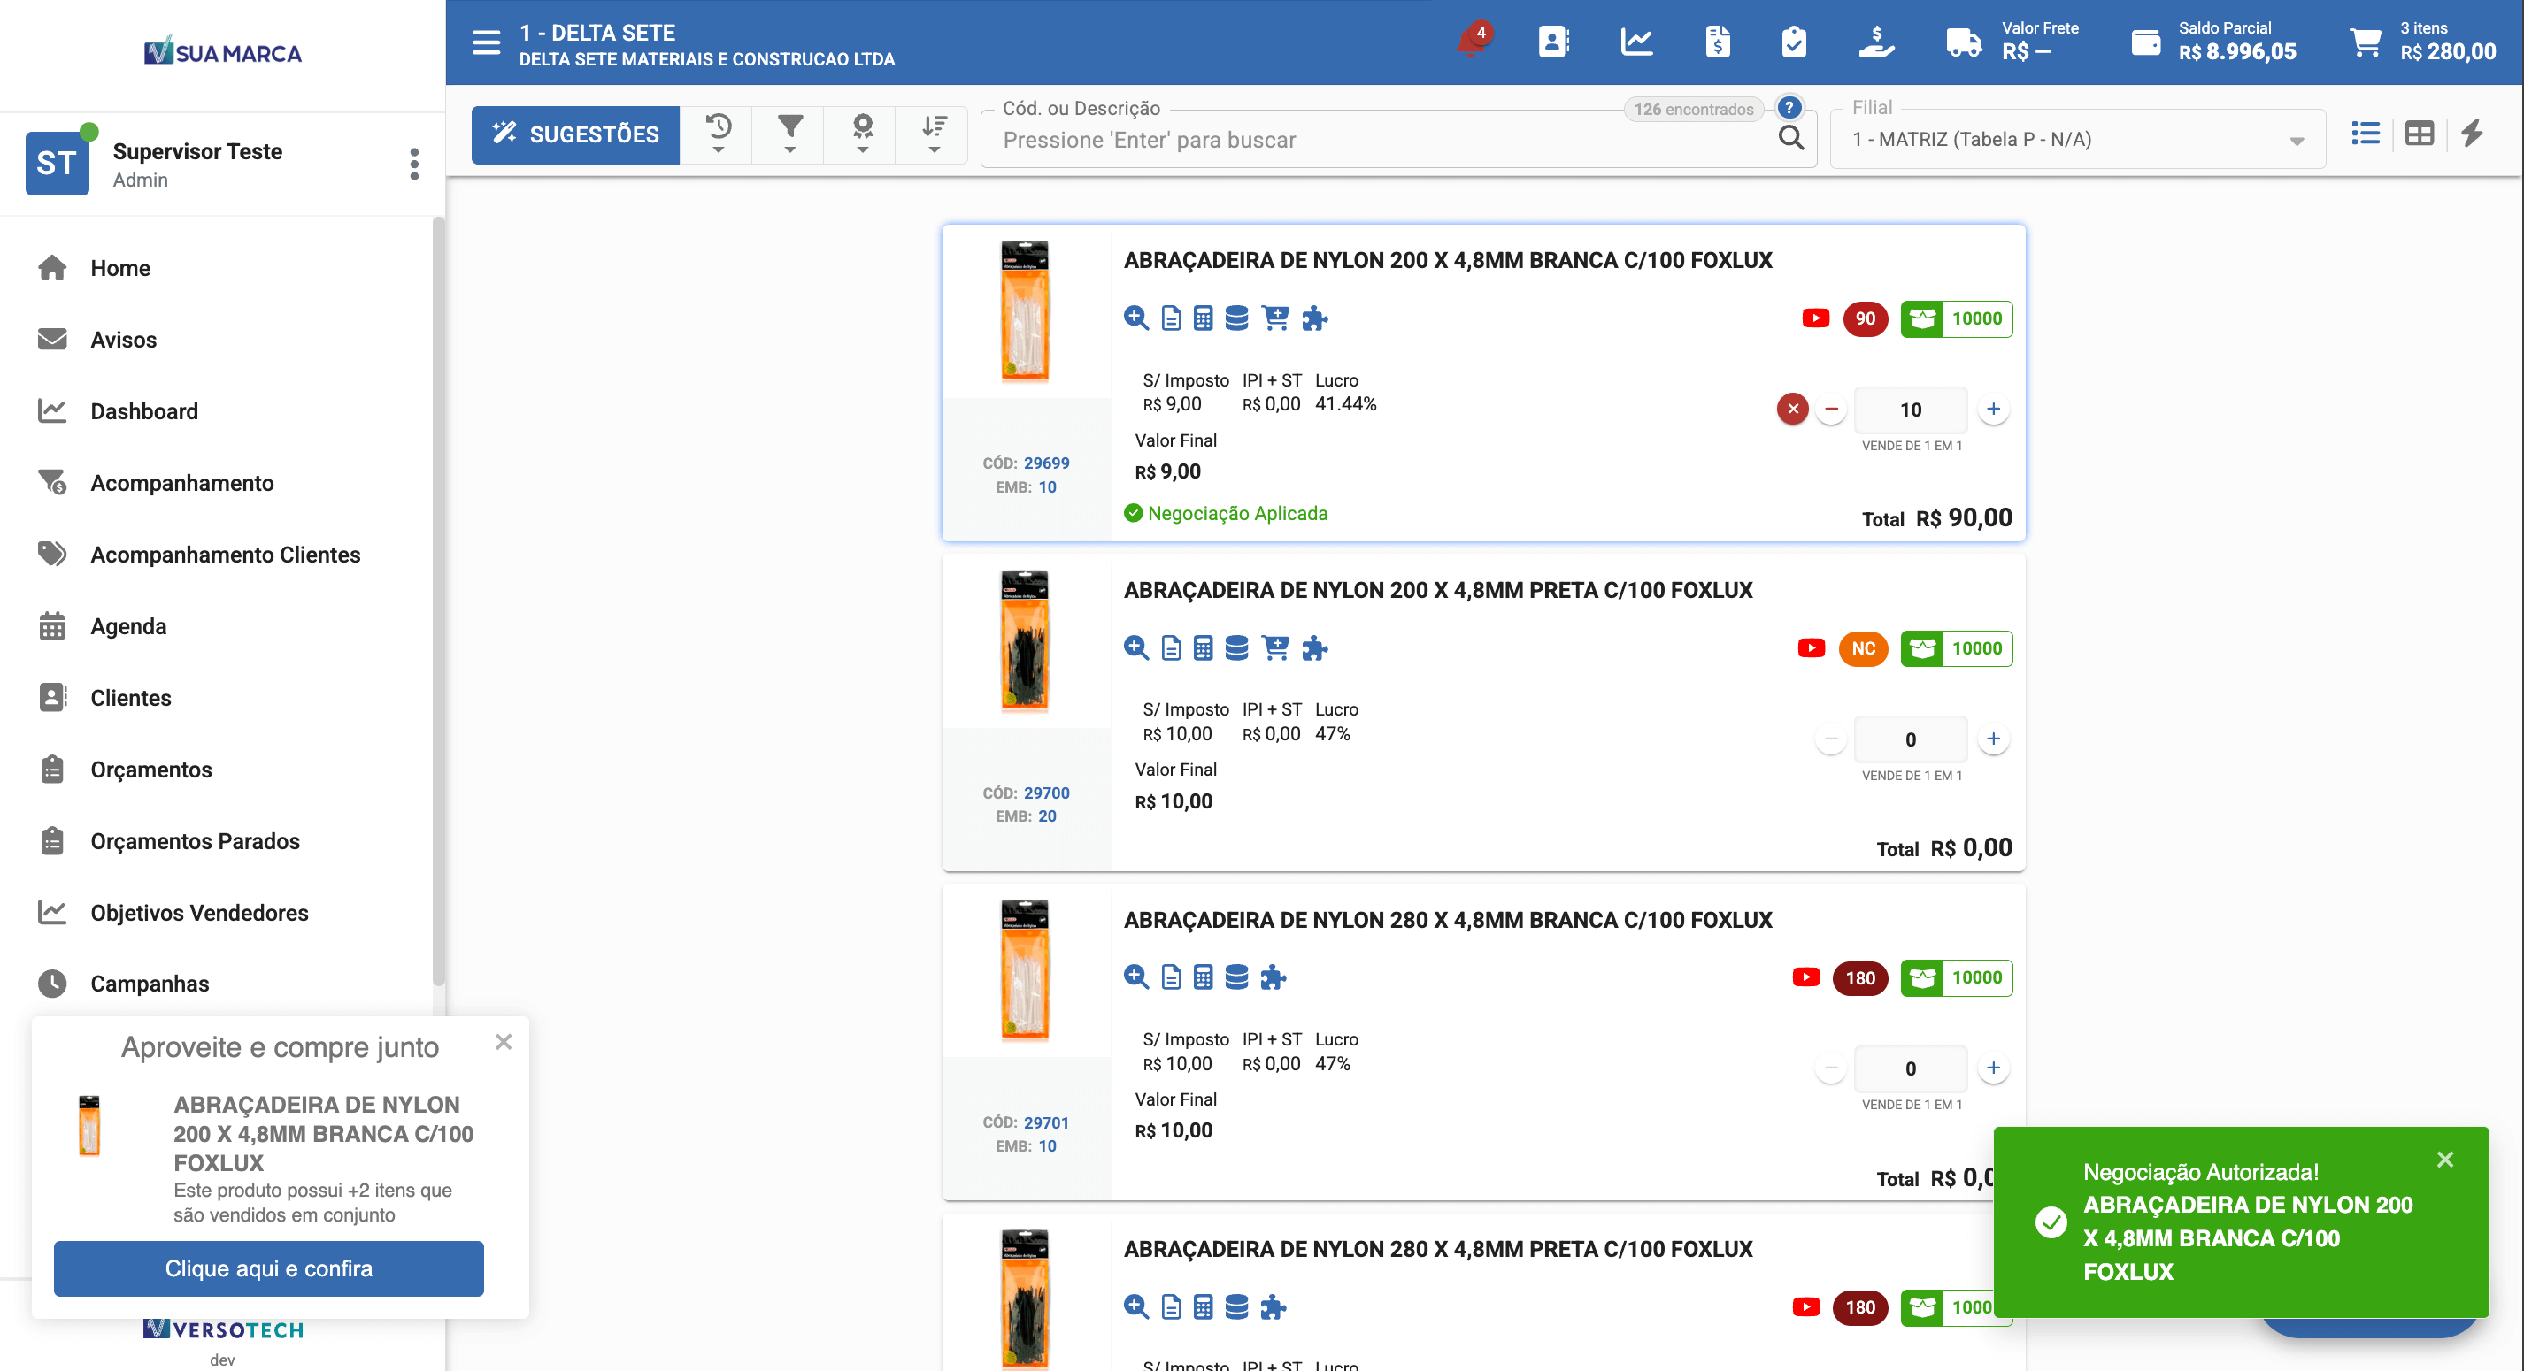The image size is (2524, 1371).
Task: Click the 'Clique aqui e confira' button
Action: (268, 1268)
